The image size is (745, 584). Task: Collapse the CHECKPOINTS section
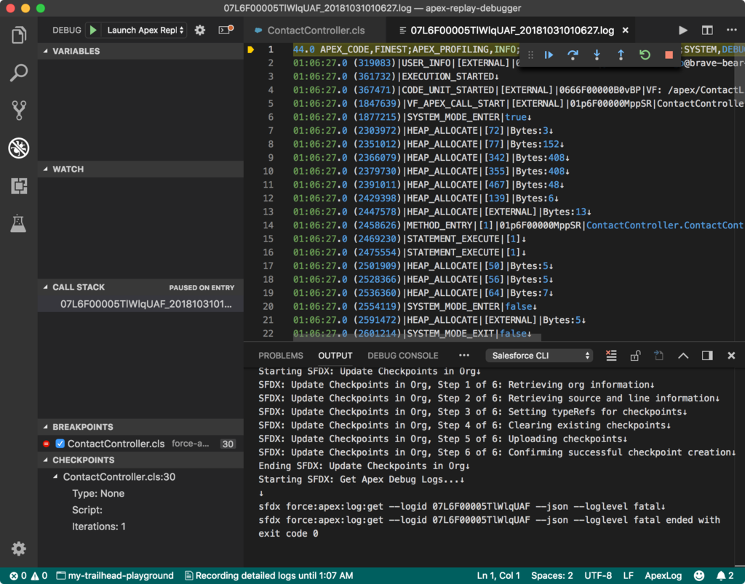pos(140,460)
